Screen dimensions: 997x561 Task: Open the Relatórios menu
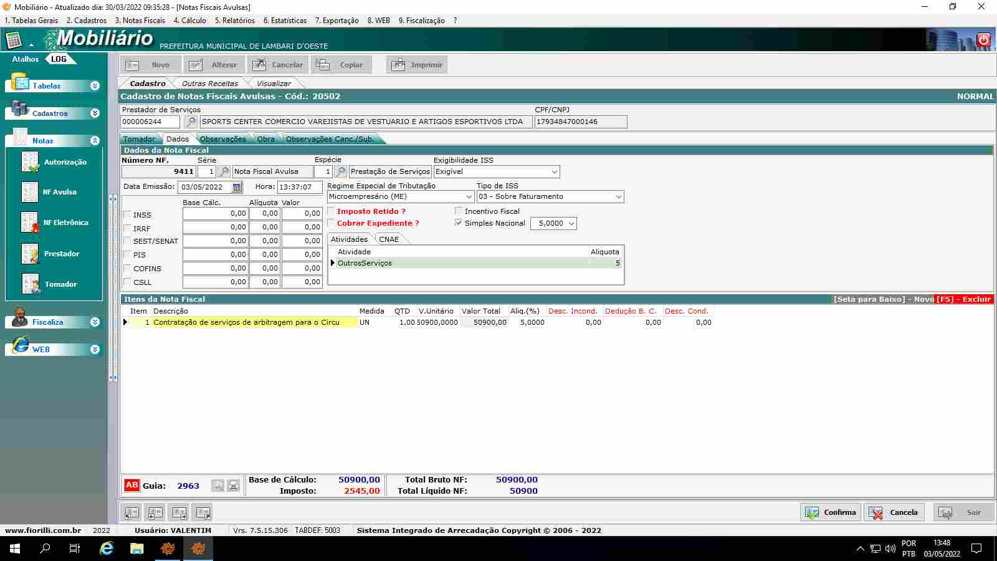234,21
